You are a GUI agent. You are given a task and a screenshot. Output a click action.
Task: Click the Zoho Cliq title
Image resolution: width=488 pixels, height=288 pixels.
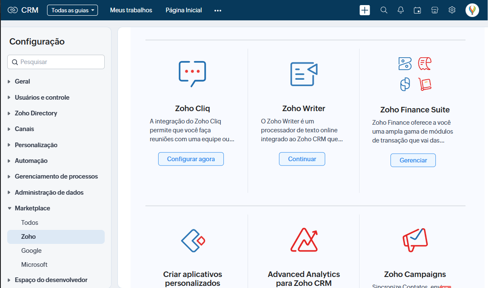pyautogui.click(x=192, y=108)
